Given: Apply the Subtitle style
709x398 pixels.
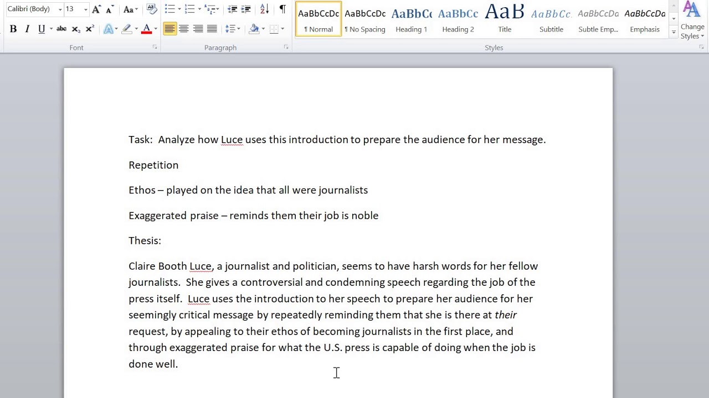Looking at the screenshot, I should 551,19.
